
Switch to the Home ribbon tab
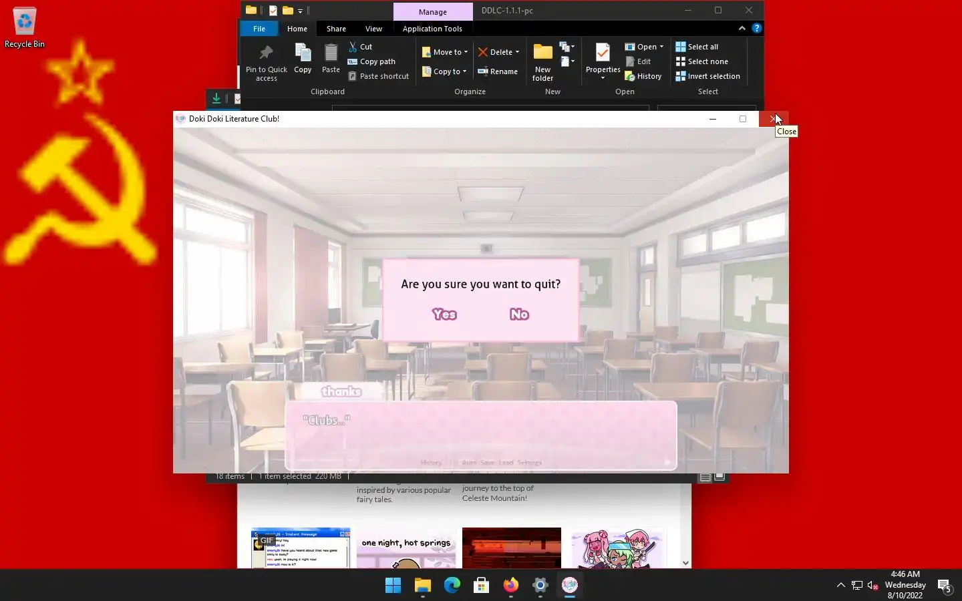[297, 29]
